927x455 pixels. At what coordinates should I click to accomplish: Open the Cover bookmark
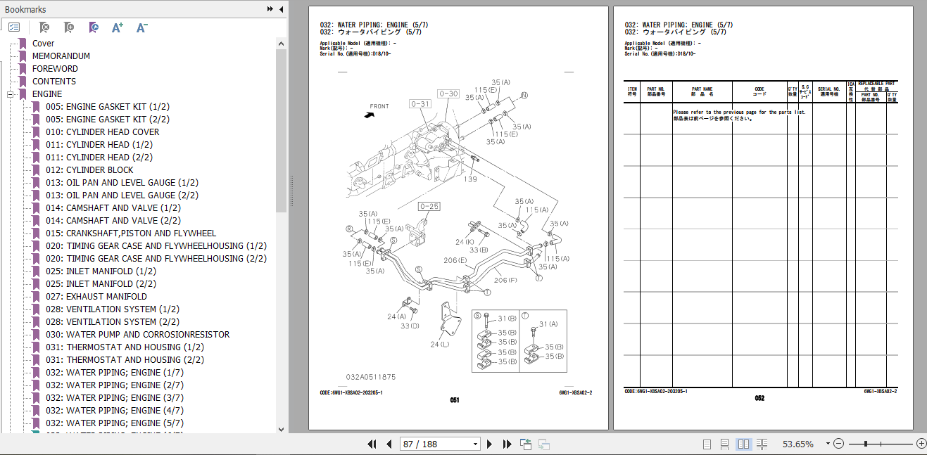[x=43, y=44]
